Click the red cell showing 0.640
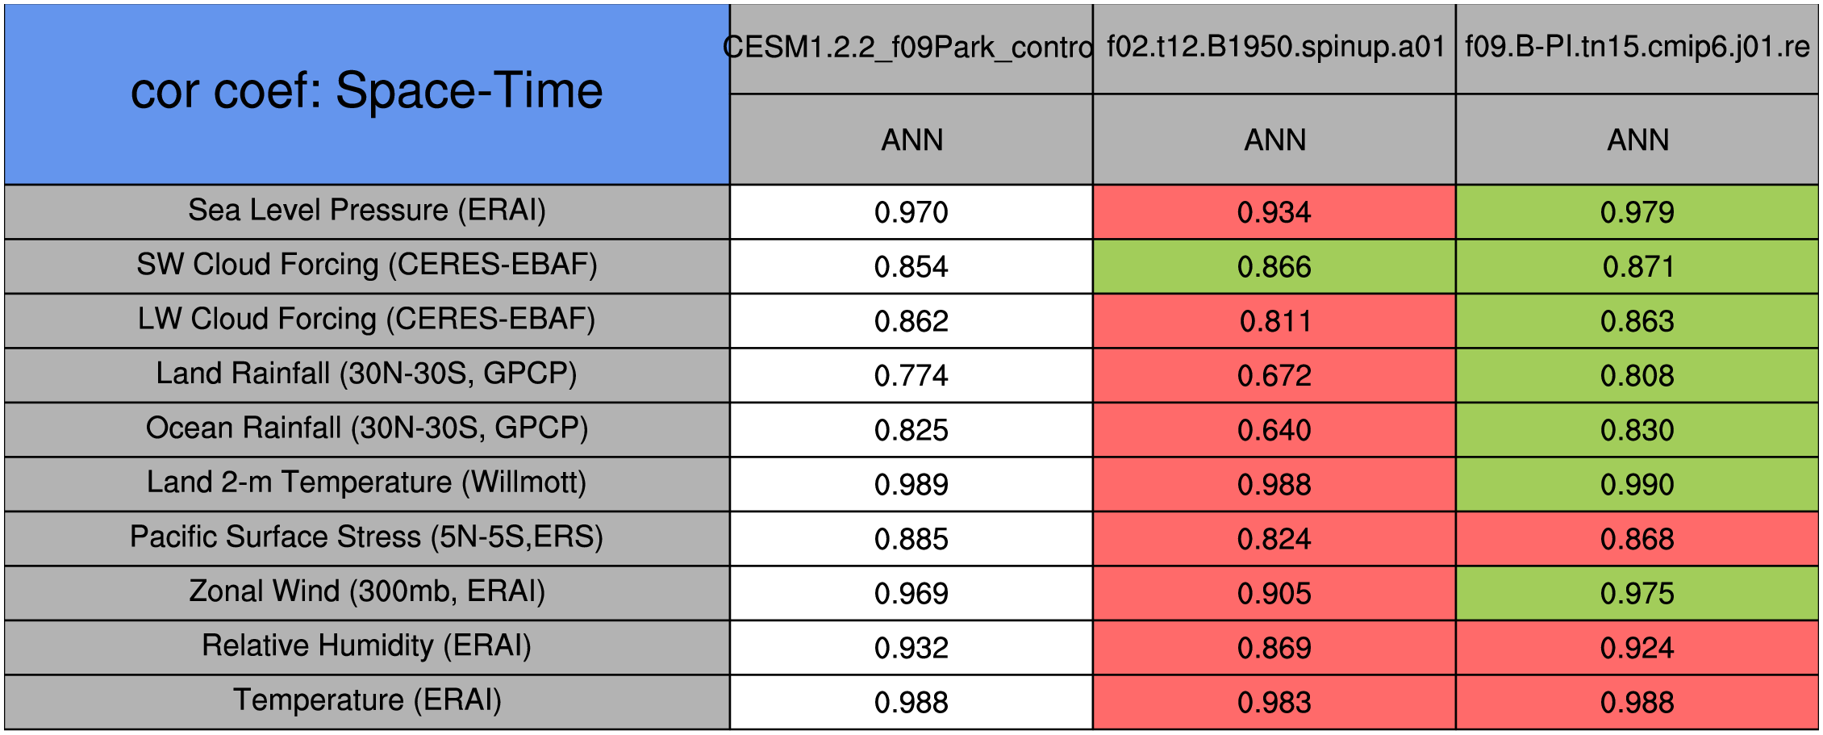This screenshot has width=1823, height=735. [x=1274, y=429]
